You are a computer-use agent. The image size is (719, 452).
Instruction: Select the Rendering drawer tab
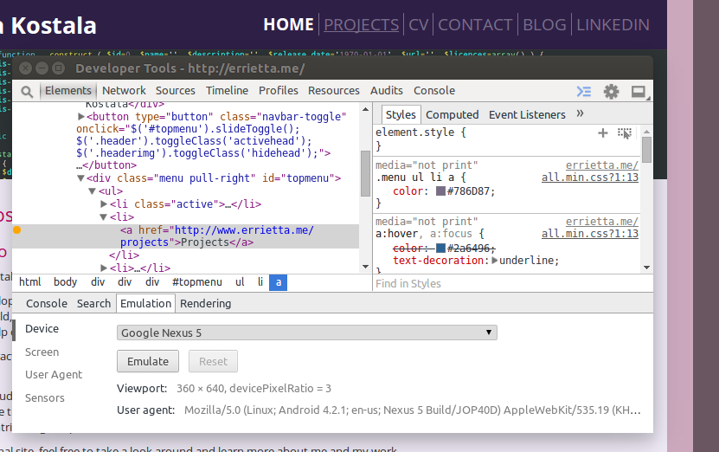(x=205, y=303)
